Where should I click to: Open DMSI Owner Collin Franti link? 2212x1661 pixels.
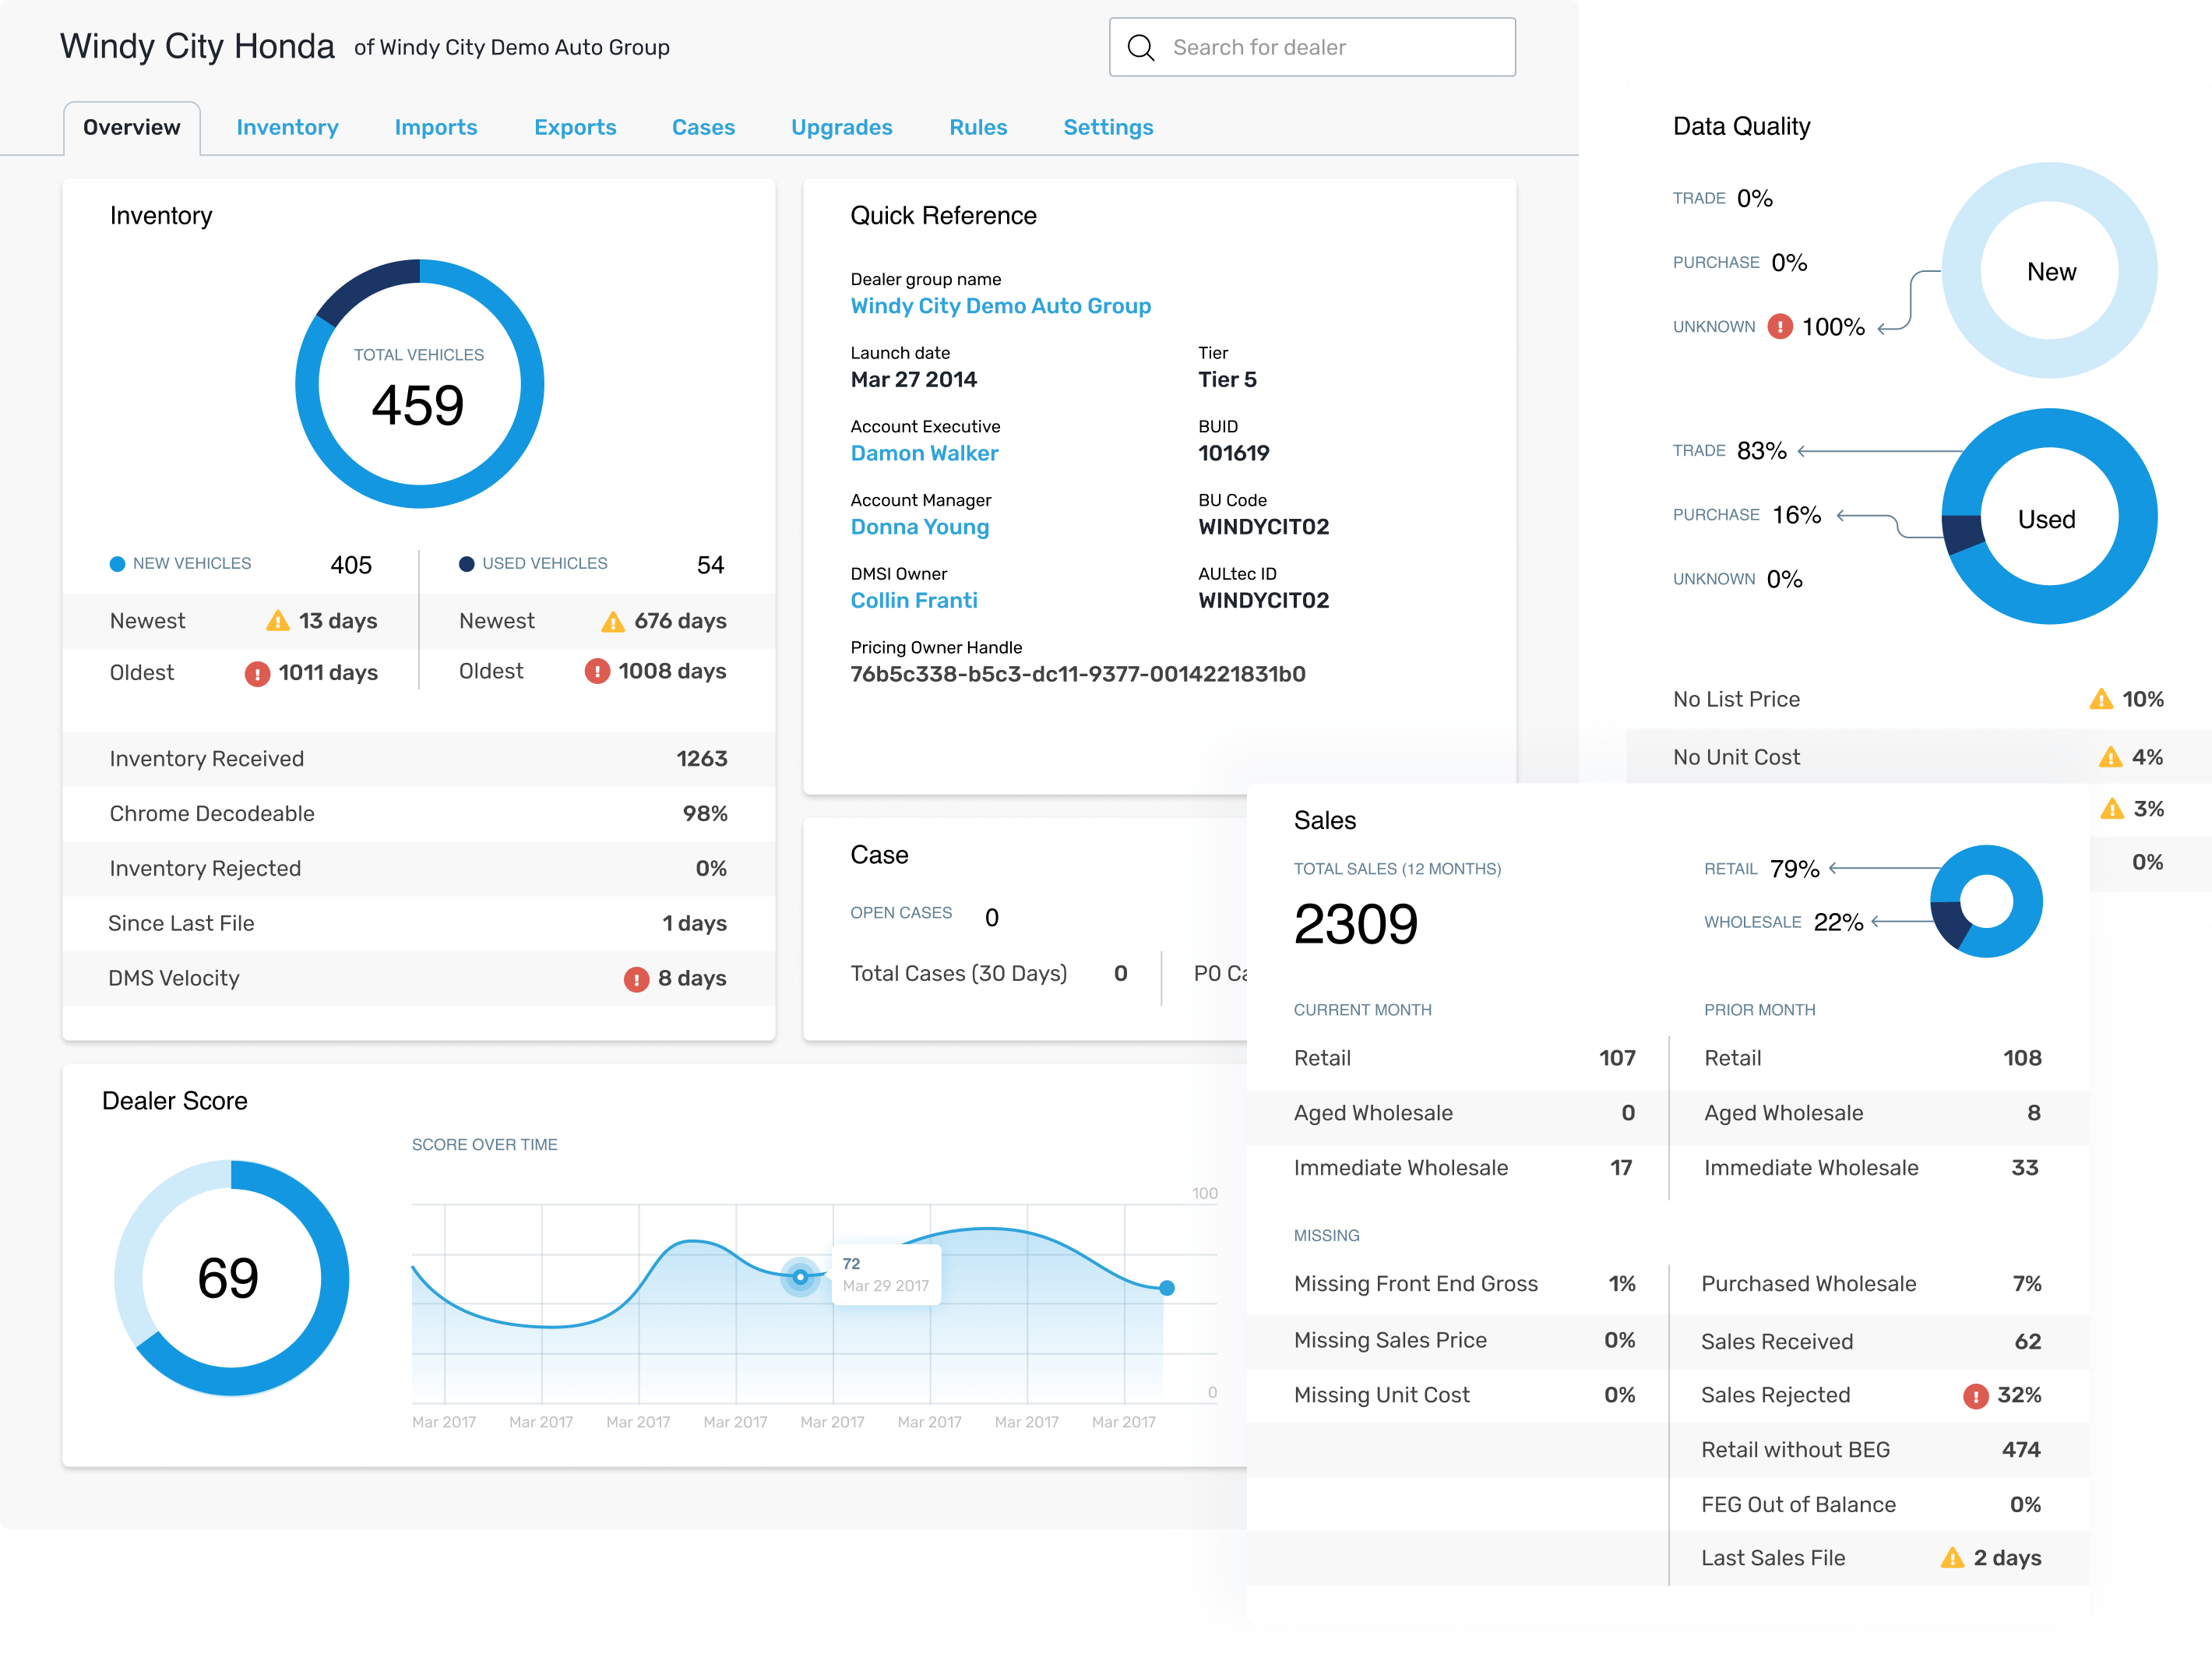(913, 600)
